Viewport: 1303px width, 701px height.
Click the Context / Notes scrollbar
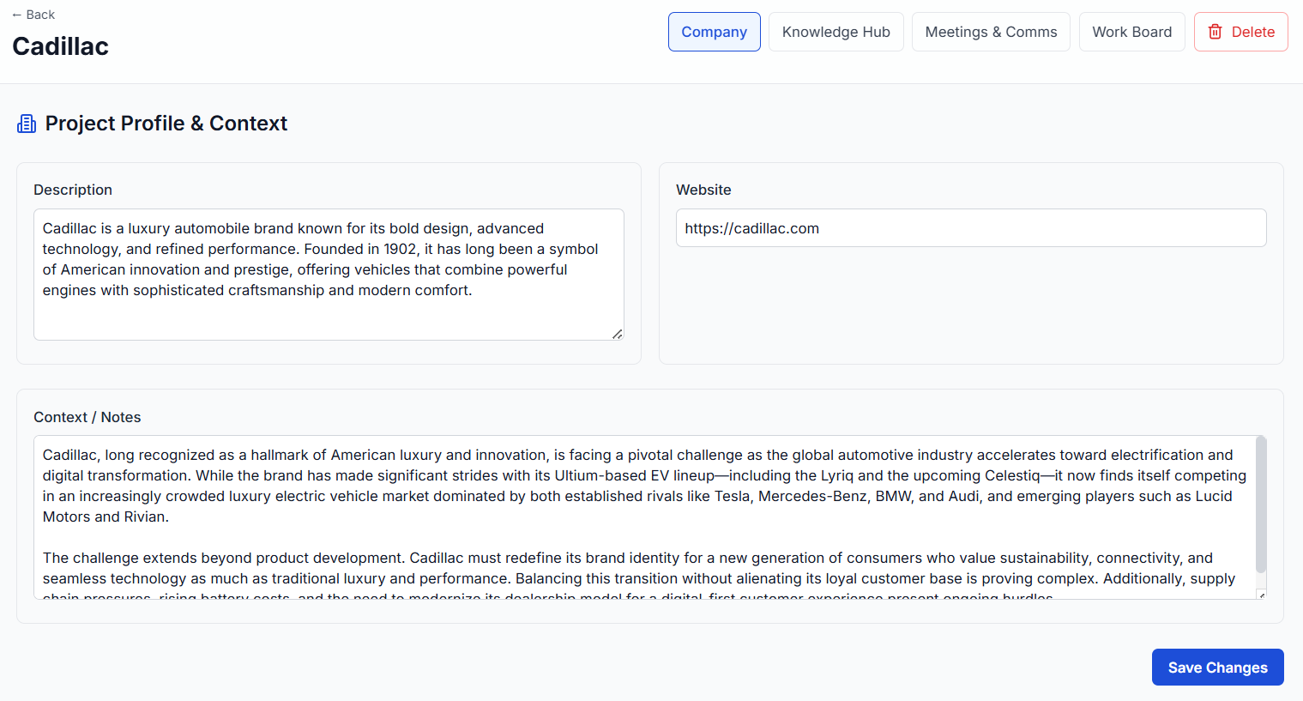[1261, 505]
